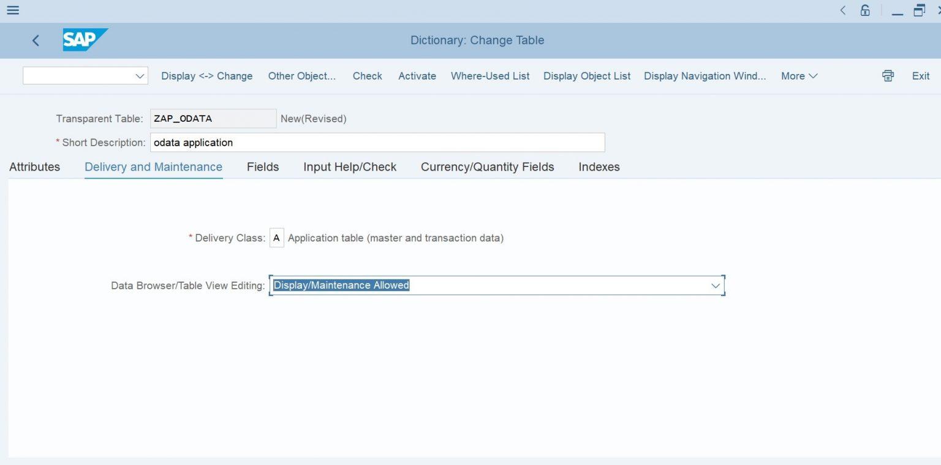Click the Check button
941x465 pixels.
[x=366, y=76]
